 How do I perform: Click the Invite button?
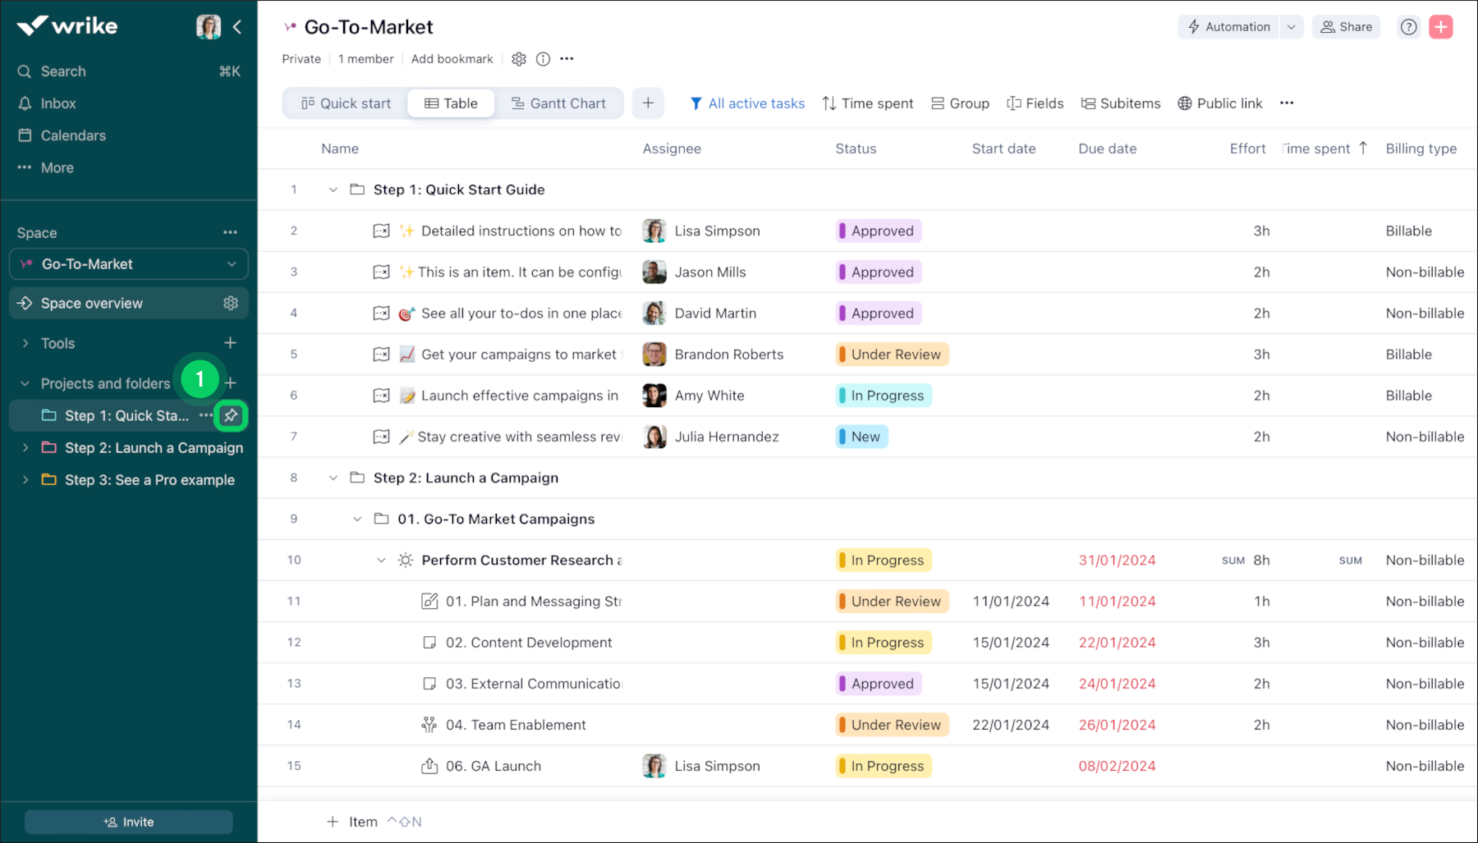(x=129, y=822)
